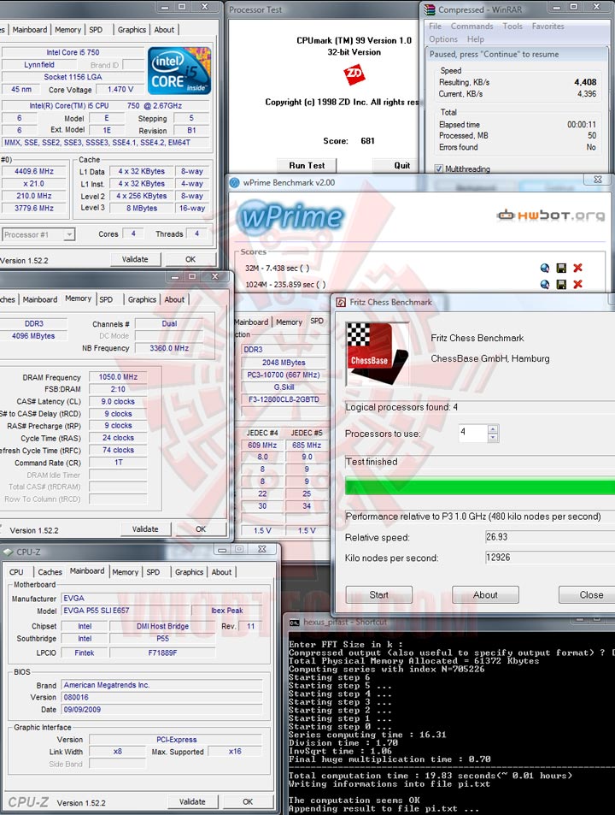615x815 pixels.
Task: Save the 1024M score floppy icon
Action: point(561,284)
